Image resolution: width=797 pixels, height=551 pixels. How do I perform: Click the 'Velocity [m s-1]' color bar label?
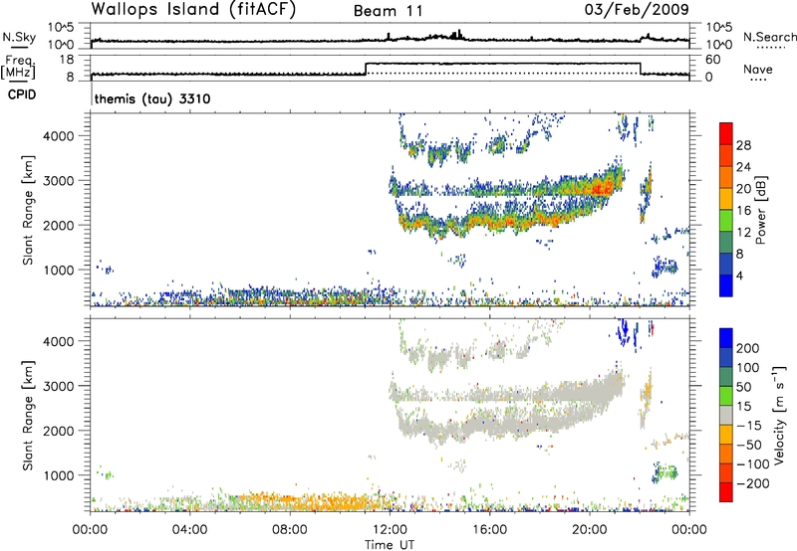click(x=779, y=415)
